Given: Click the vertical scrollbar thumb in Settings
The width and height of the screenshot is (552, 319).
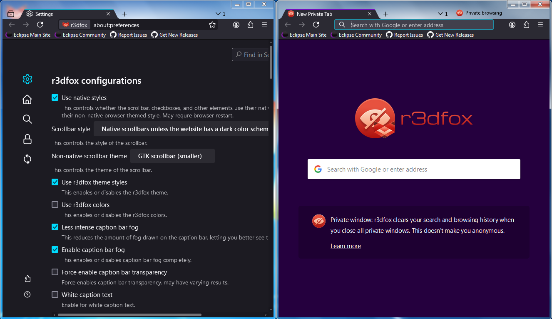Looking at the screenshot, I should 271,62.
